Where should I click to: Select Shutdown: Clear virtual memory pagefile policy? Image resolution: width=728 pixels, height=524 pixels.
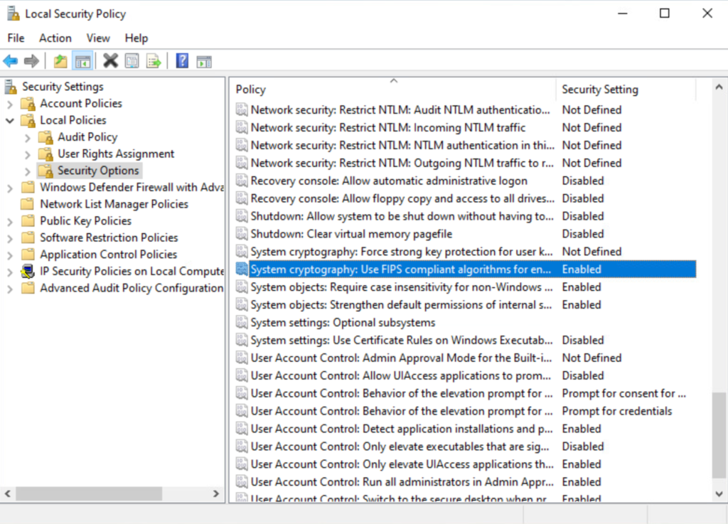click(351, 234)
